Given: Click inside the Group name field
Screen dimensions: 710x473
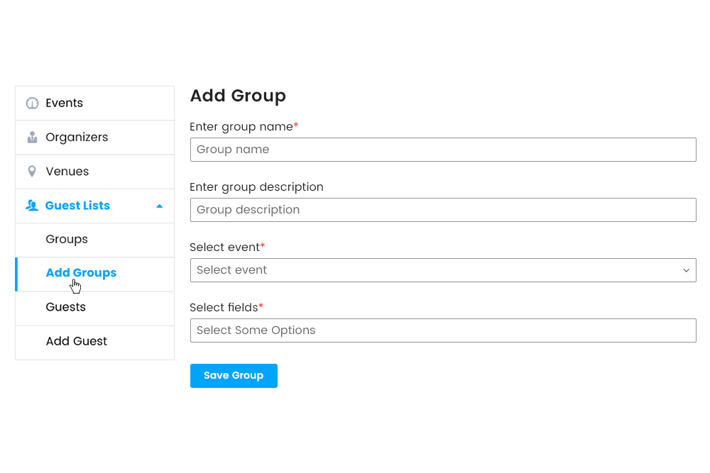Looking at the screenshot, I should [443, 150].
